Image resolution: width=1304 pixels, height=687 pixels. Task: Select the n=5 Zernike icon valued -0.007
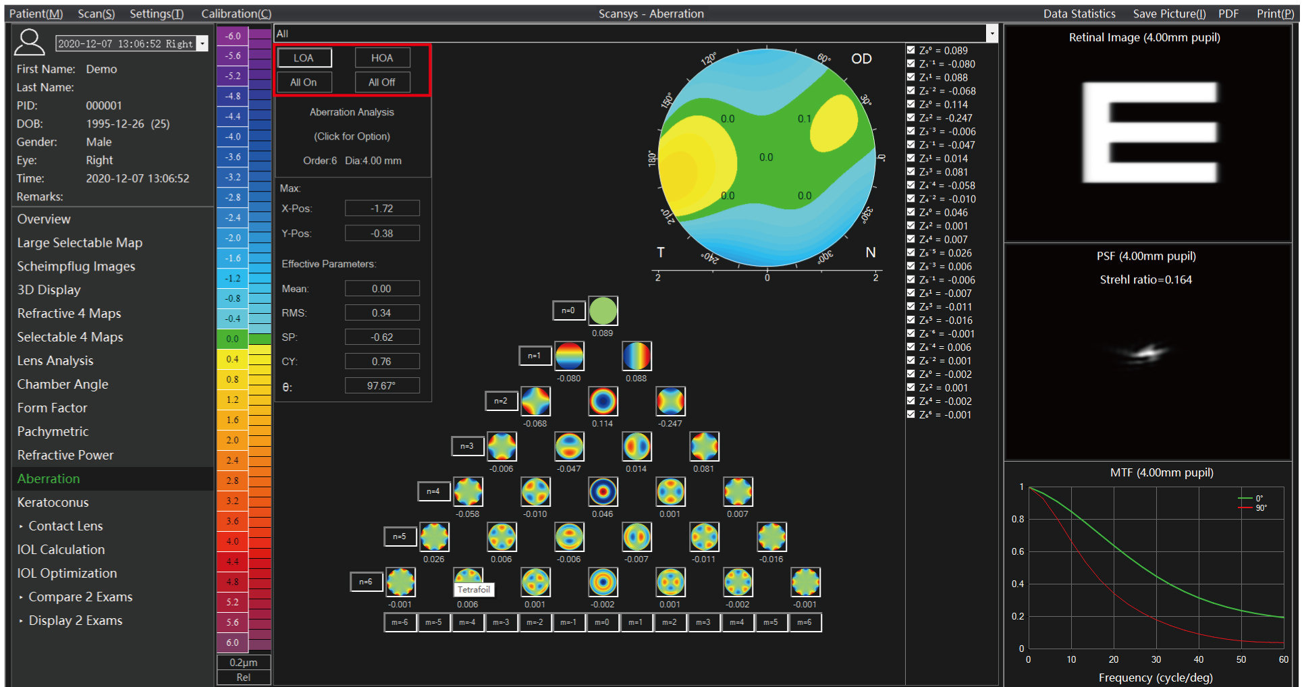tap(636, 537)
